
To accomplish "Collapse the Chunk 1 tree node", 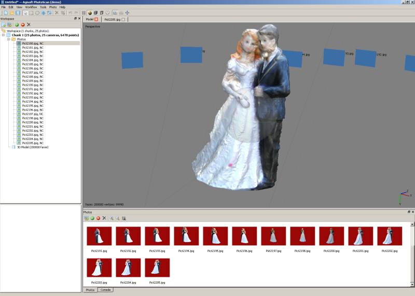I will [x=4, y=35].
